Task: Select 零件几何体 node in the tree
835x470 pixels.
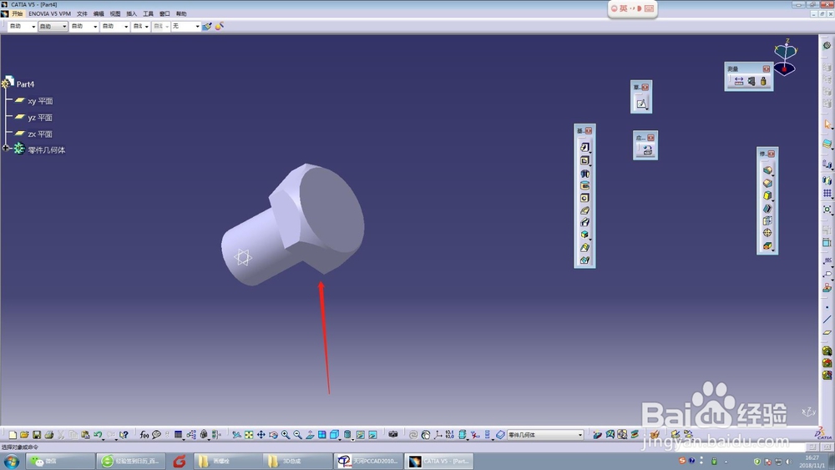Action: (46, 150)
